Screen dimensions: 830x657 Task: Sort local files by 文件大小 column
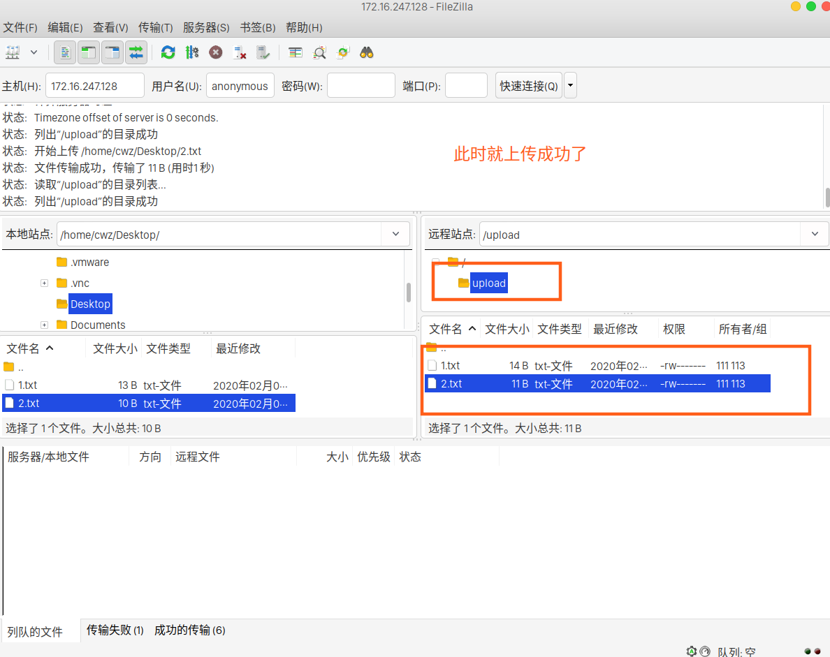pos(115,348)
